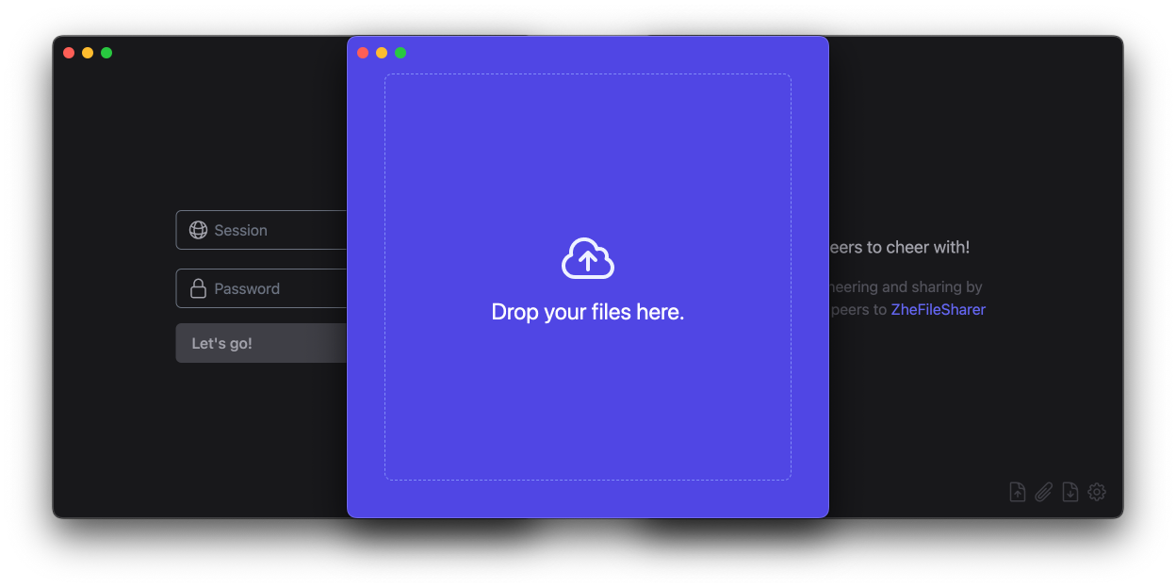Click the file upload icon
This screenshot has width=1176, height=588.
coord(1017,491)
